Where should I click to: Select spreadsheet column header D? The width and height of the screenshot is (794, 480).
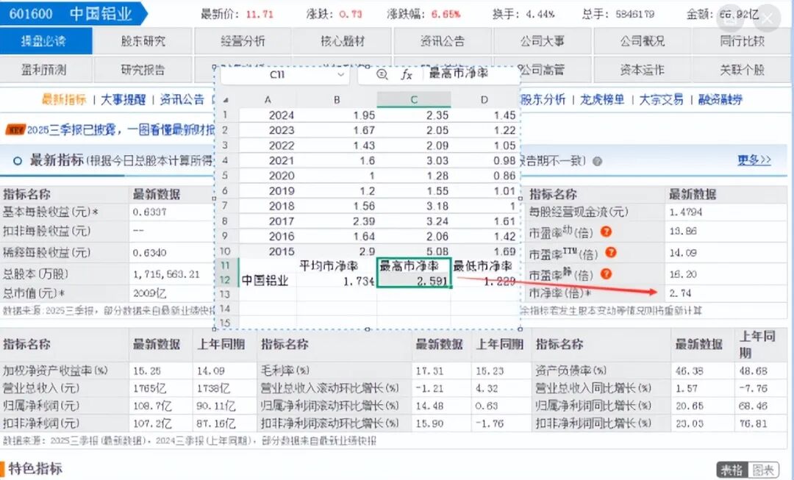(484, 100)
